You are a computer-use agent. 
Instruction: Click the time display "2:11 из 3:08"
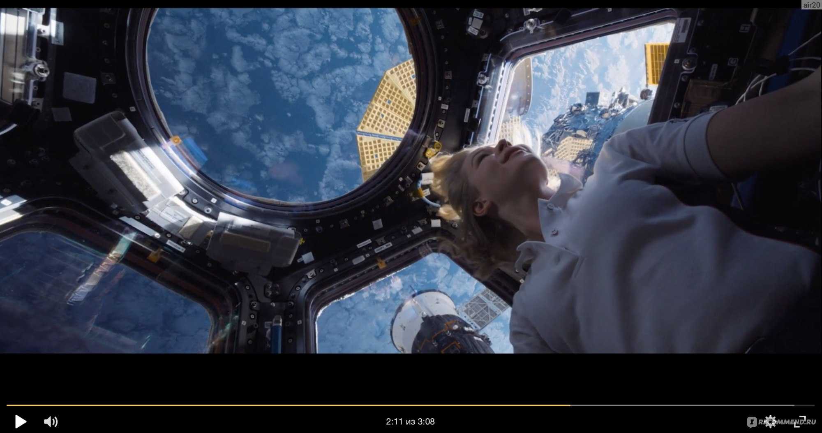(x=410, y=421)
